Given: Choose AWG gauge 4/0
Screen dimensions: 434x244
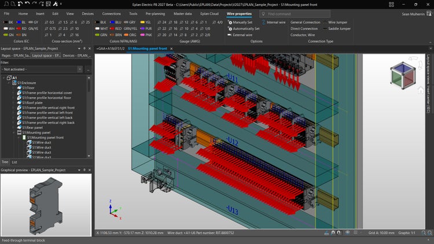Looking at the screenshot, I should click(x=218, y=22).
